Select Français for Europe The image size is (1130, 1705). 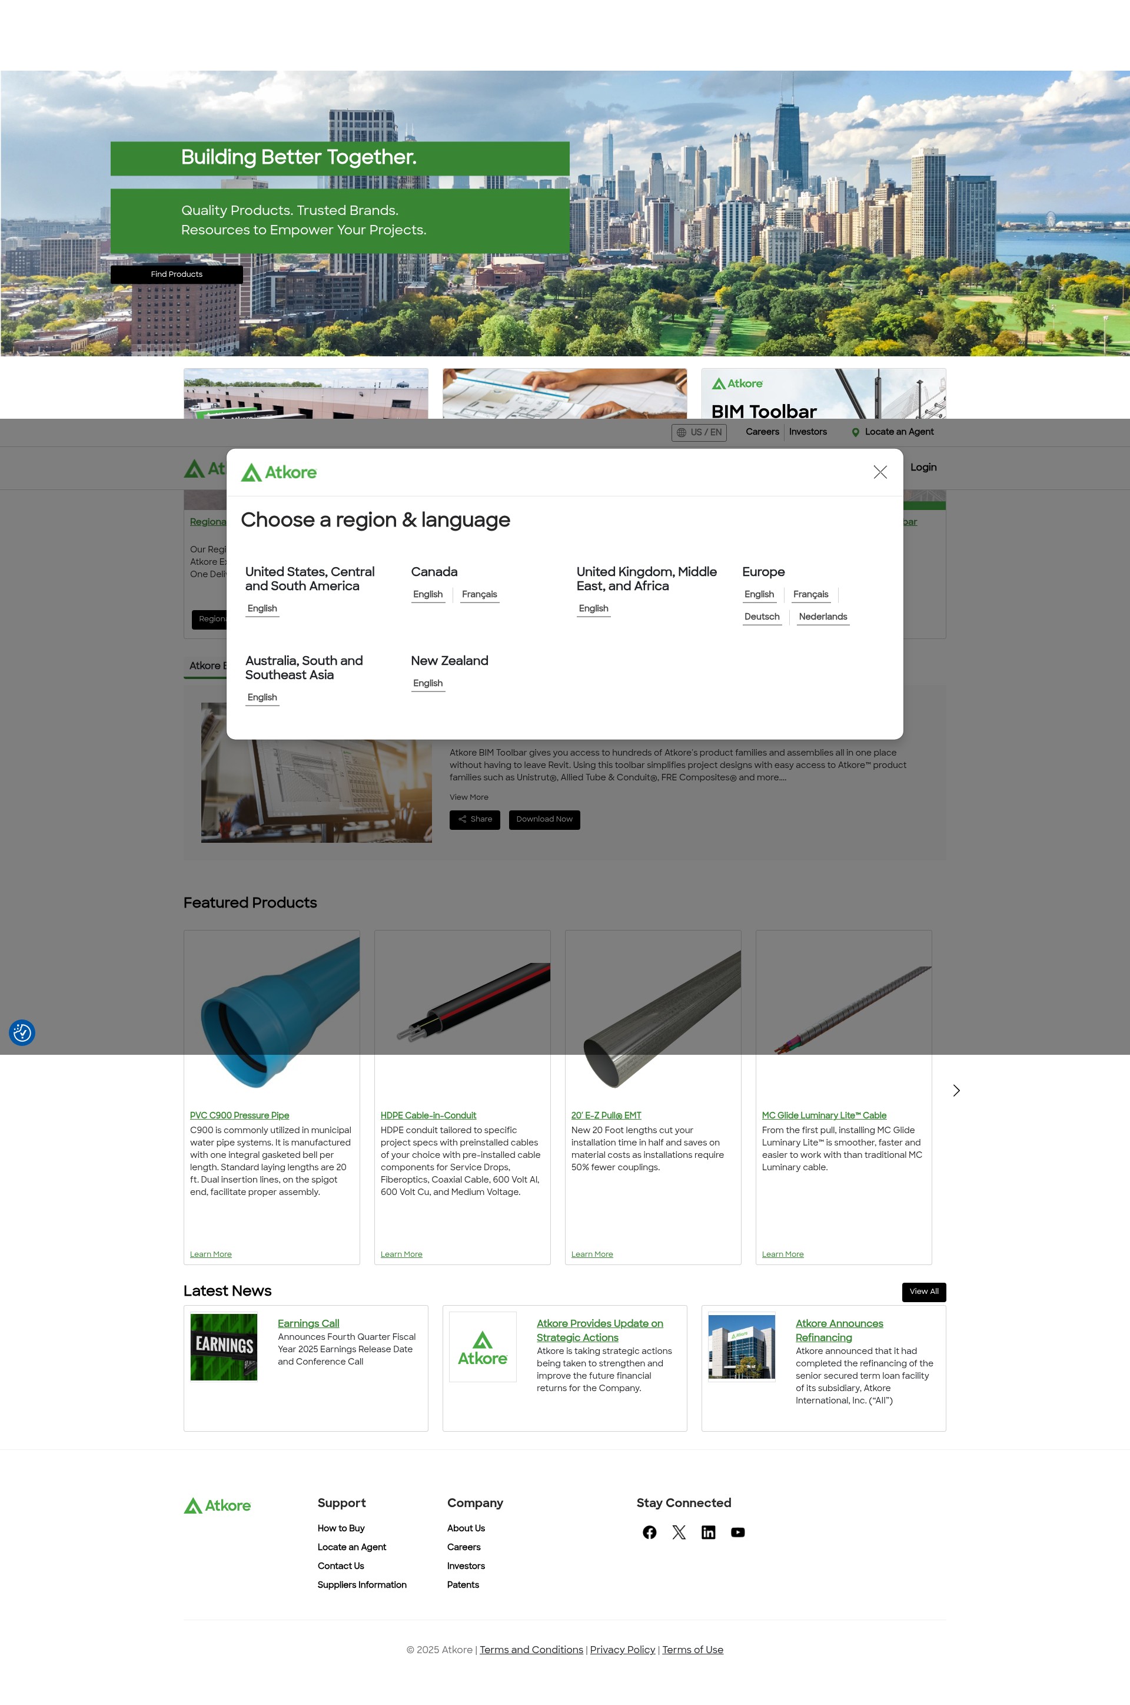click(811, 595)
